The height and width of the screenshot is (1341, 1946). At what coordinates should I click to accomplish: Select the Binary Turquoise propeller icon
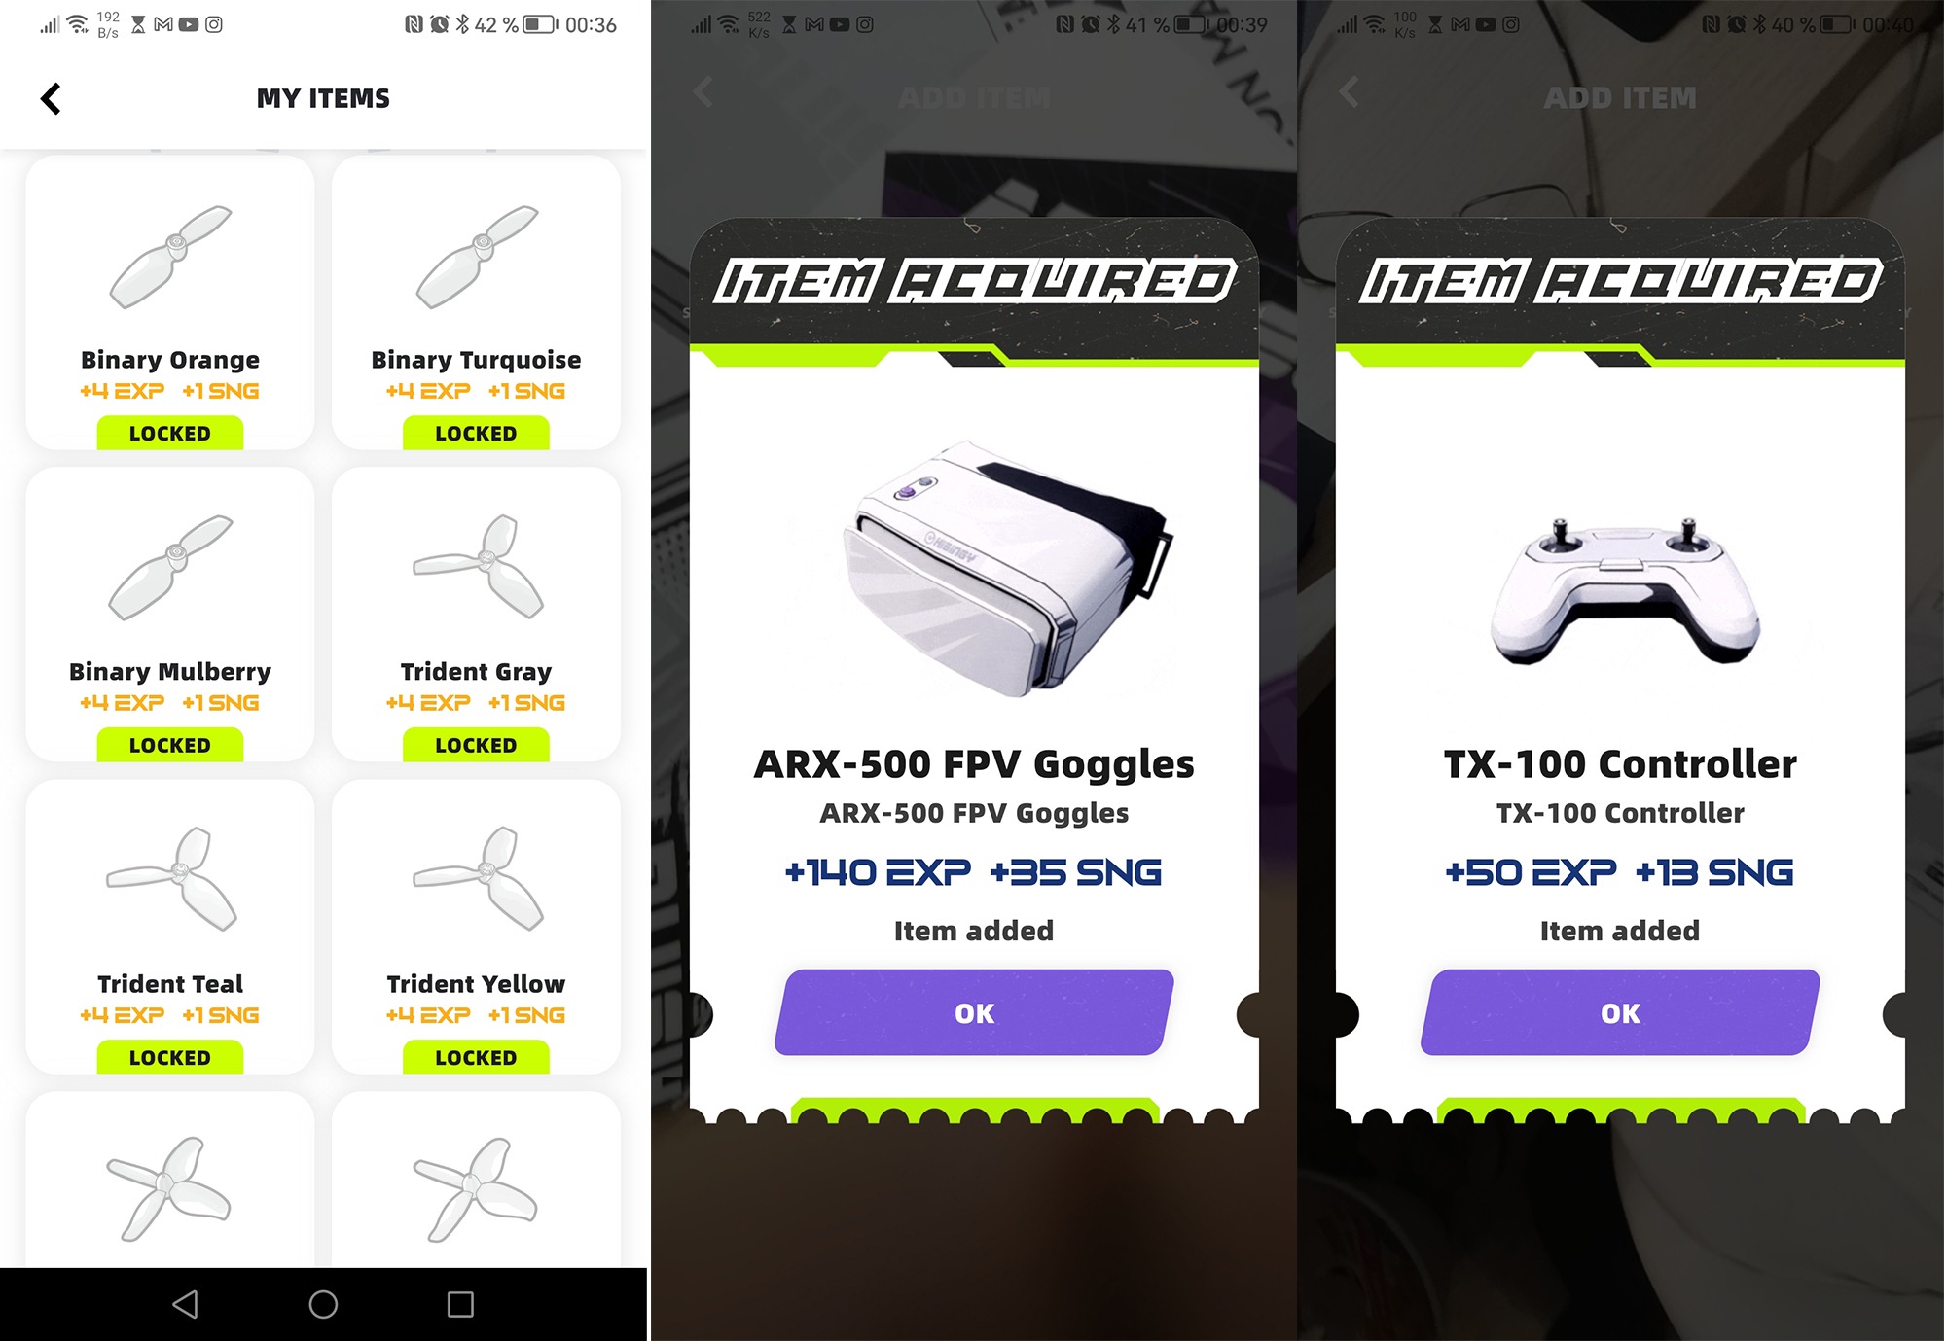pyautogui.click(x=477, y=257)
